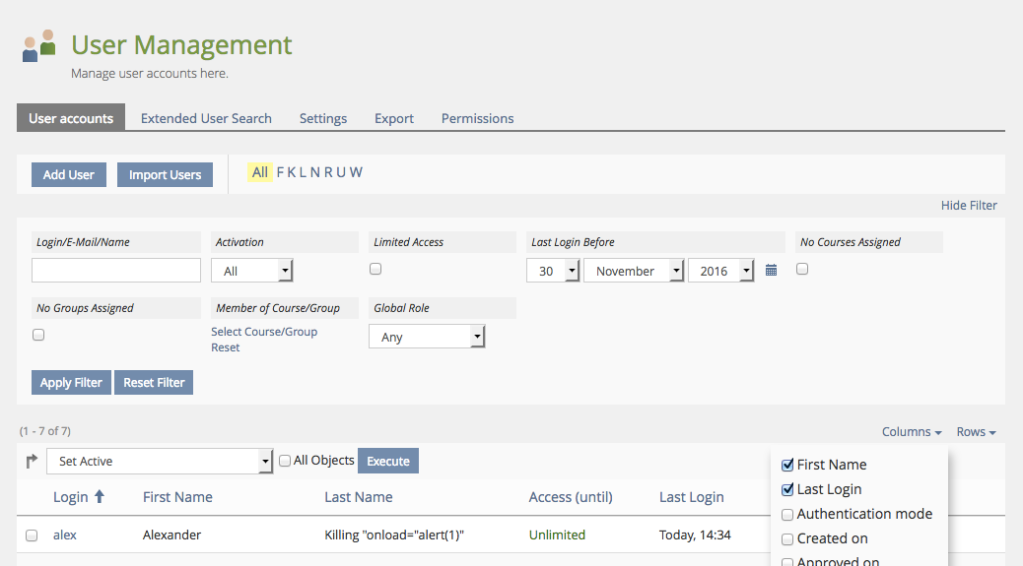
Task: Select the checkbox for user alex
Action: coord(32,535)
